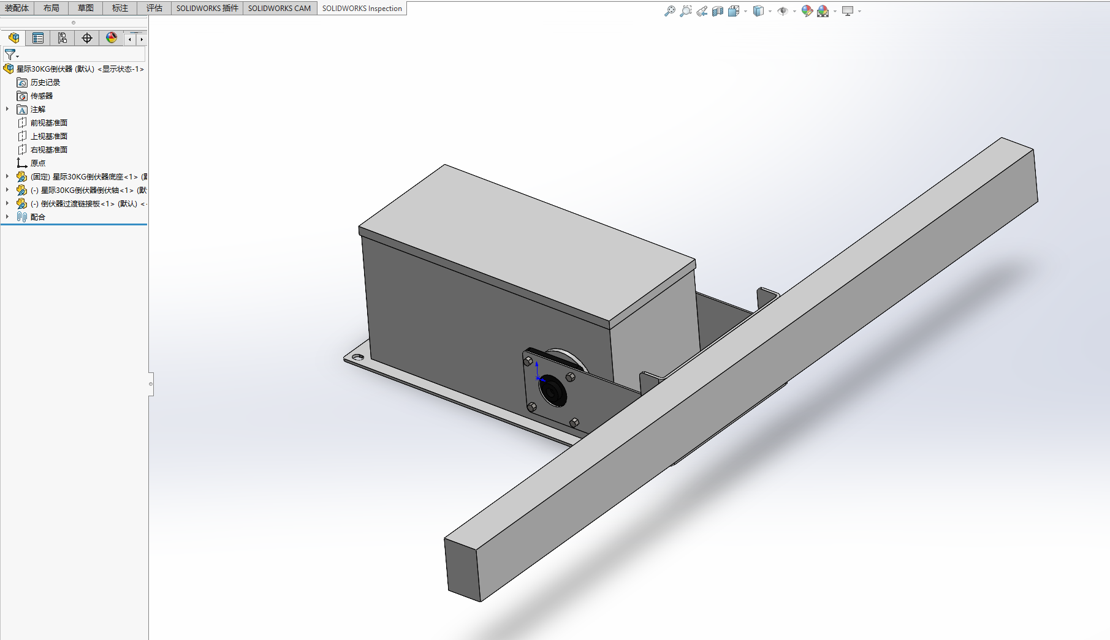This screenshot has height=640, width=1110.
Task: Select the 前视基准面 plane
Action: tap(49, 122)
